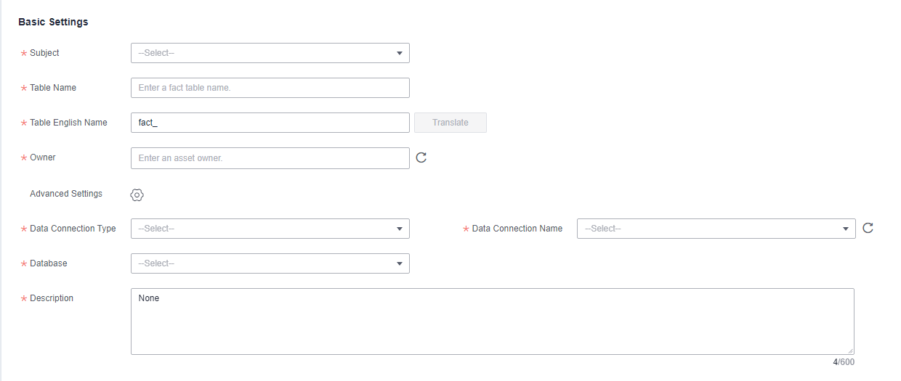Click the Subject field label
901x381 pixels.
[44, 53]
